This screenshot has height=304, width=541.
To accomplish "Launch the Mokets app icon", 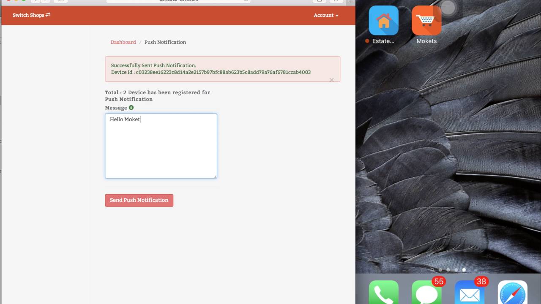I will click(426, 21).
